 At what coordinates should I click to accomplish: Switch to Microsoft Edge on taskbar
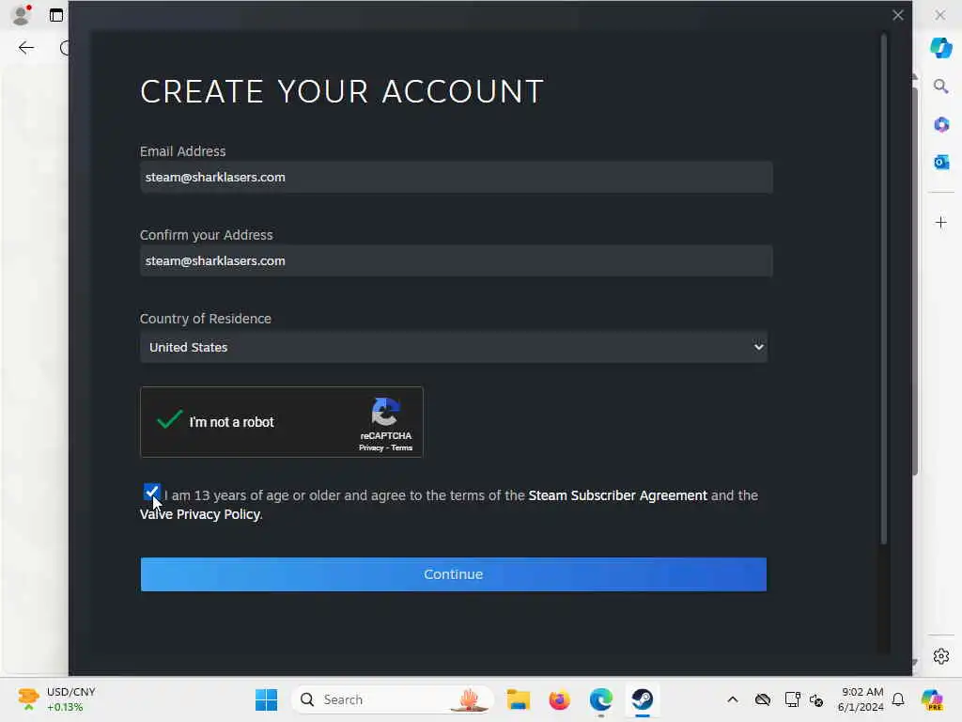tap(600, 699)
